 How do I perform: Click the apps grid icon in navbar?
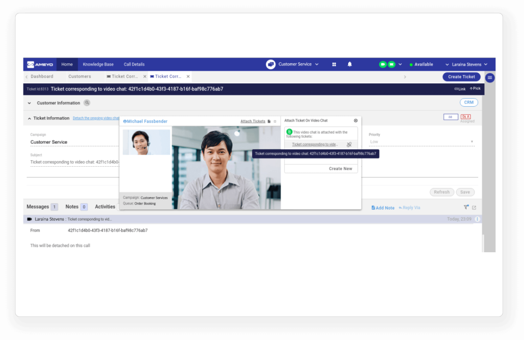pyautogui.click(x=334, y=64)
